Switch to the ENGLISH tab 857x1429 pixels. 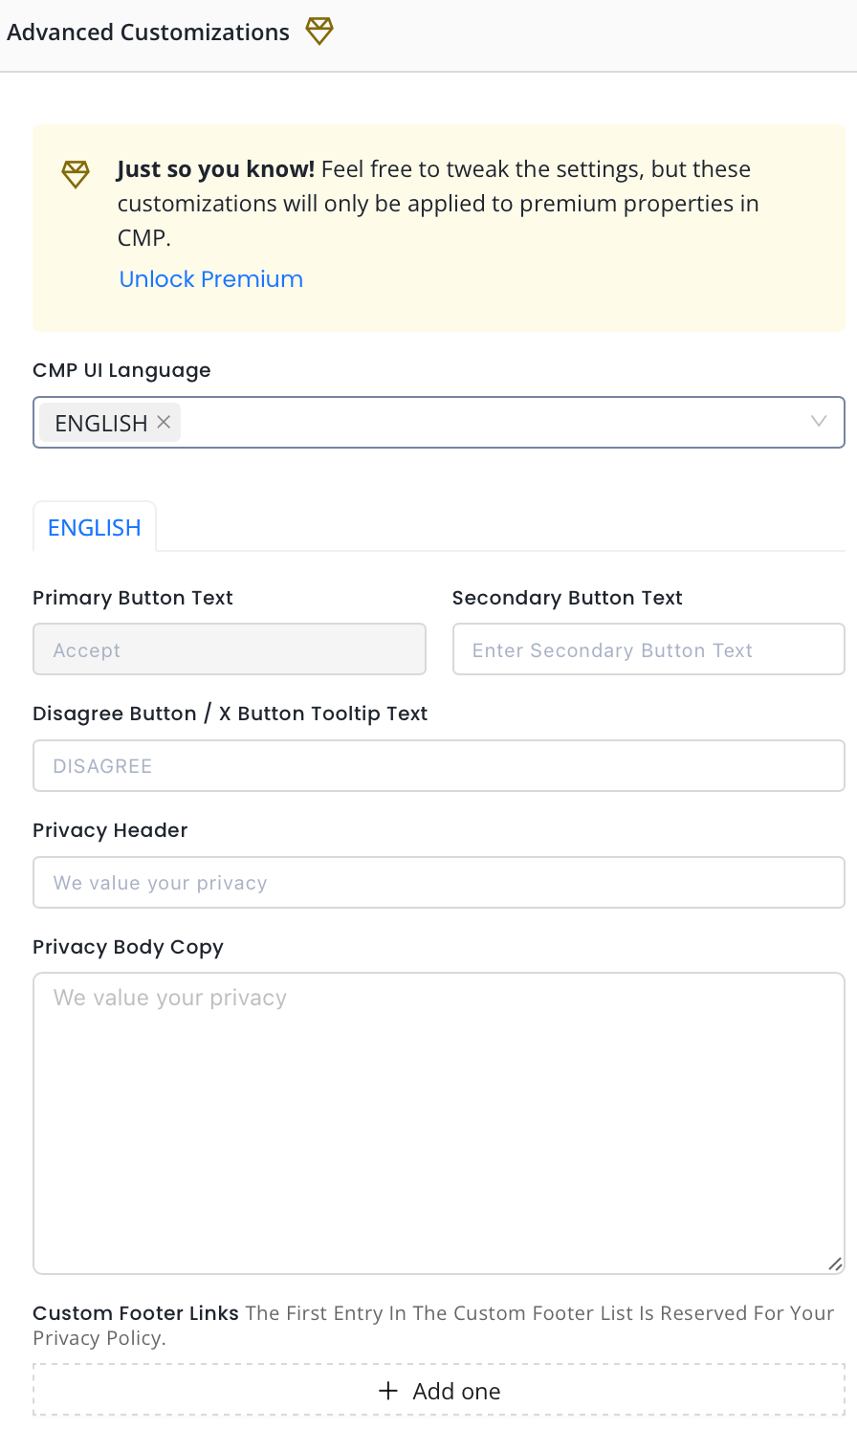pyautogui.click(x=95, y=527)
